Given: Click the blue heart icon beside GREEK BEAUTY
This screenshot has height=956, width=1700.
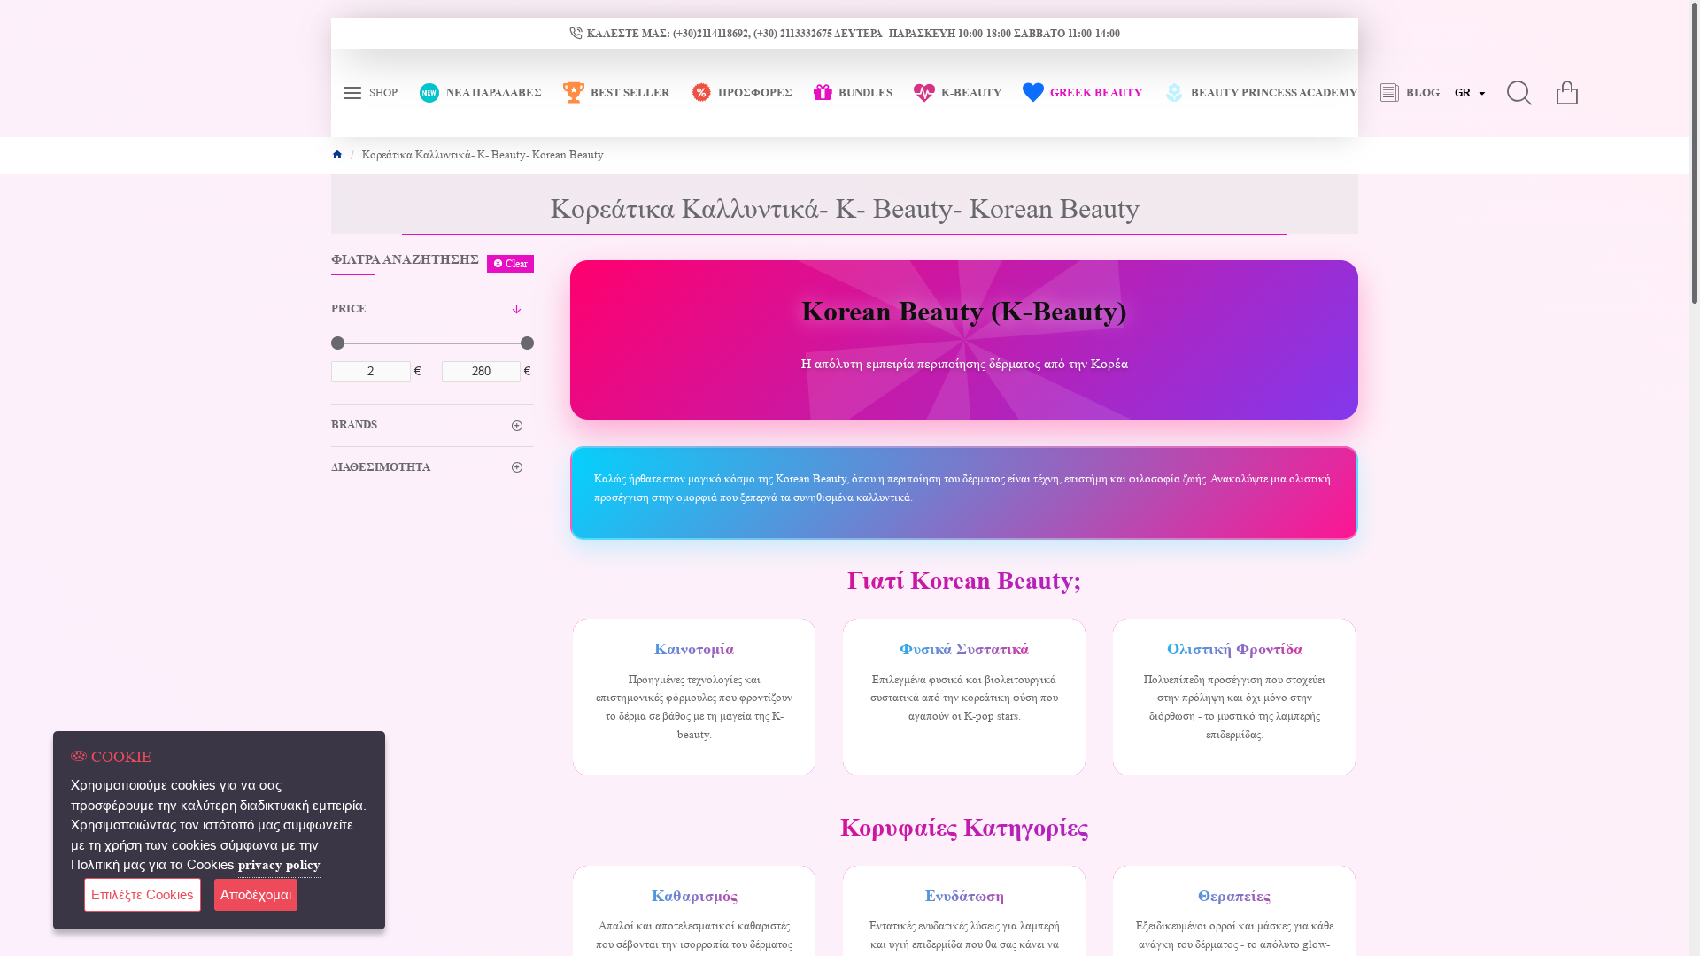Looking at the screenshot, I should click(1033, 92).
